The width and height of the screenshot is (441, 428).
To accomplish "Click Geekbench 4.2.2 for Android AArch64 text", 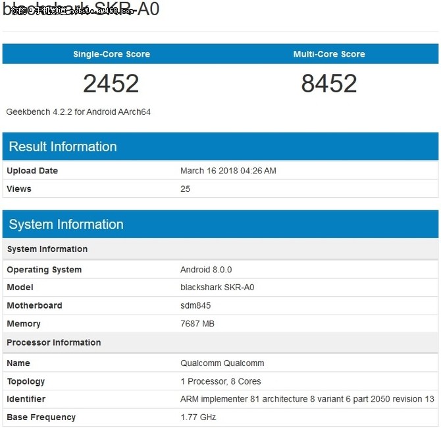I will click(78, 112).
